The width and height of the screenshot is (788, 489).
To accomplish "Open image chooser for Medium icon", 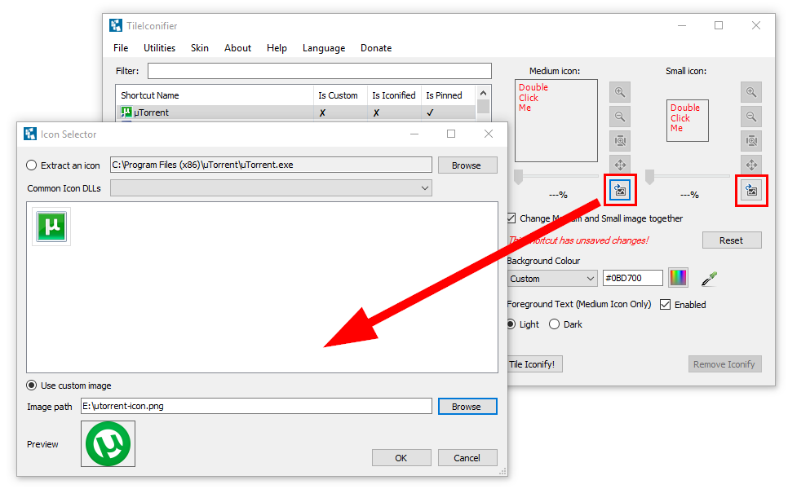I will [620, 190].
